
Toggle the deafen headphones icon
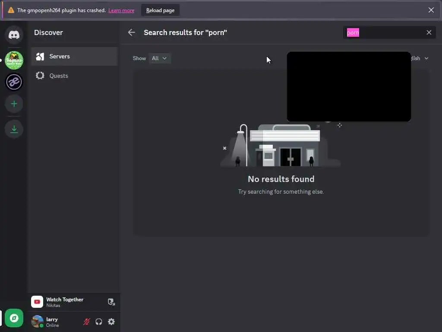99,322
